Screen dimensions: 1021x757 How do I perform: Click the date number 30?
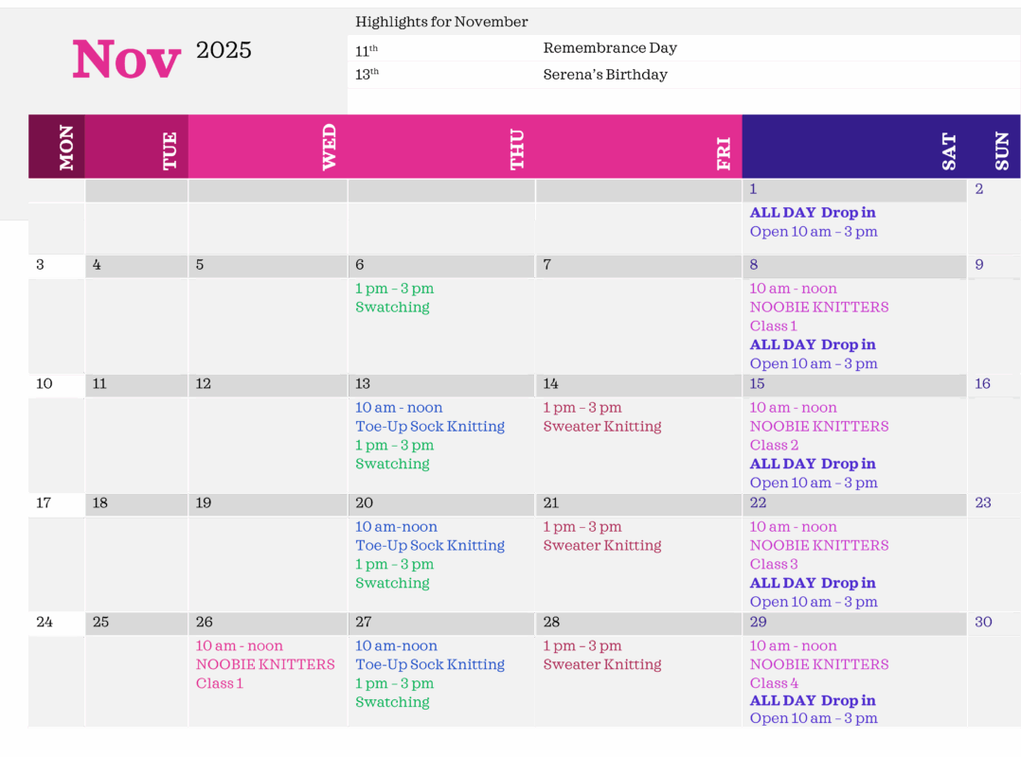coord(983,622)
